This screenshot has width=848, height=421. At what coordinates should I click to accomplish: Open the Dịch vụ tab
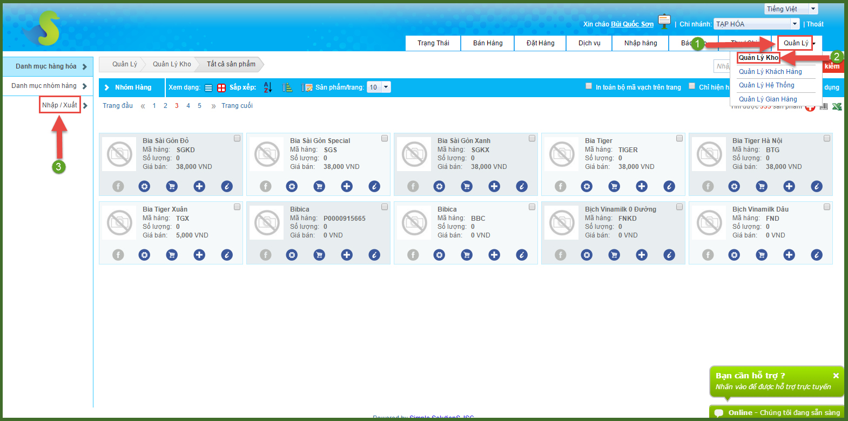pyautogui.click(x=589, y=43)
